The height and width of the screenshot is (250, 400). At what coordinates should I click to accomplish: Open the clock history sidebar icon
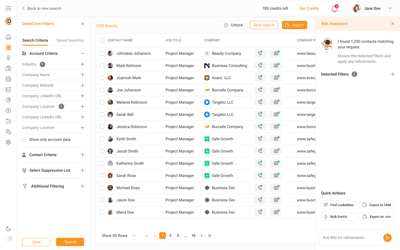click(8, 121)
